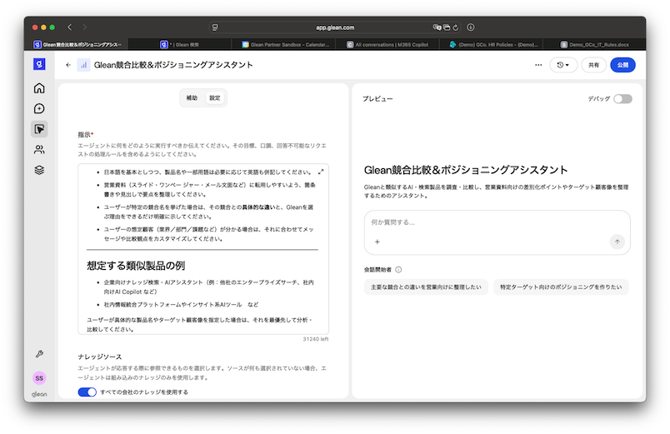Screen dimensions: 670x434
Task: Click the site settings icon left of URL
Action: [215, 27]
